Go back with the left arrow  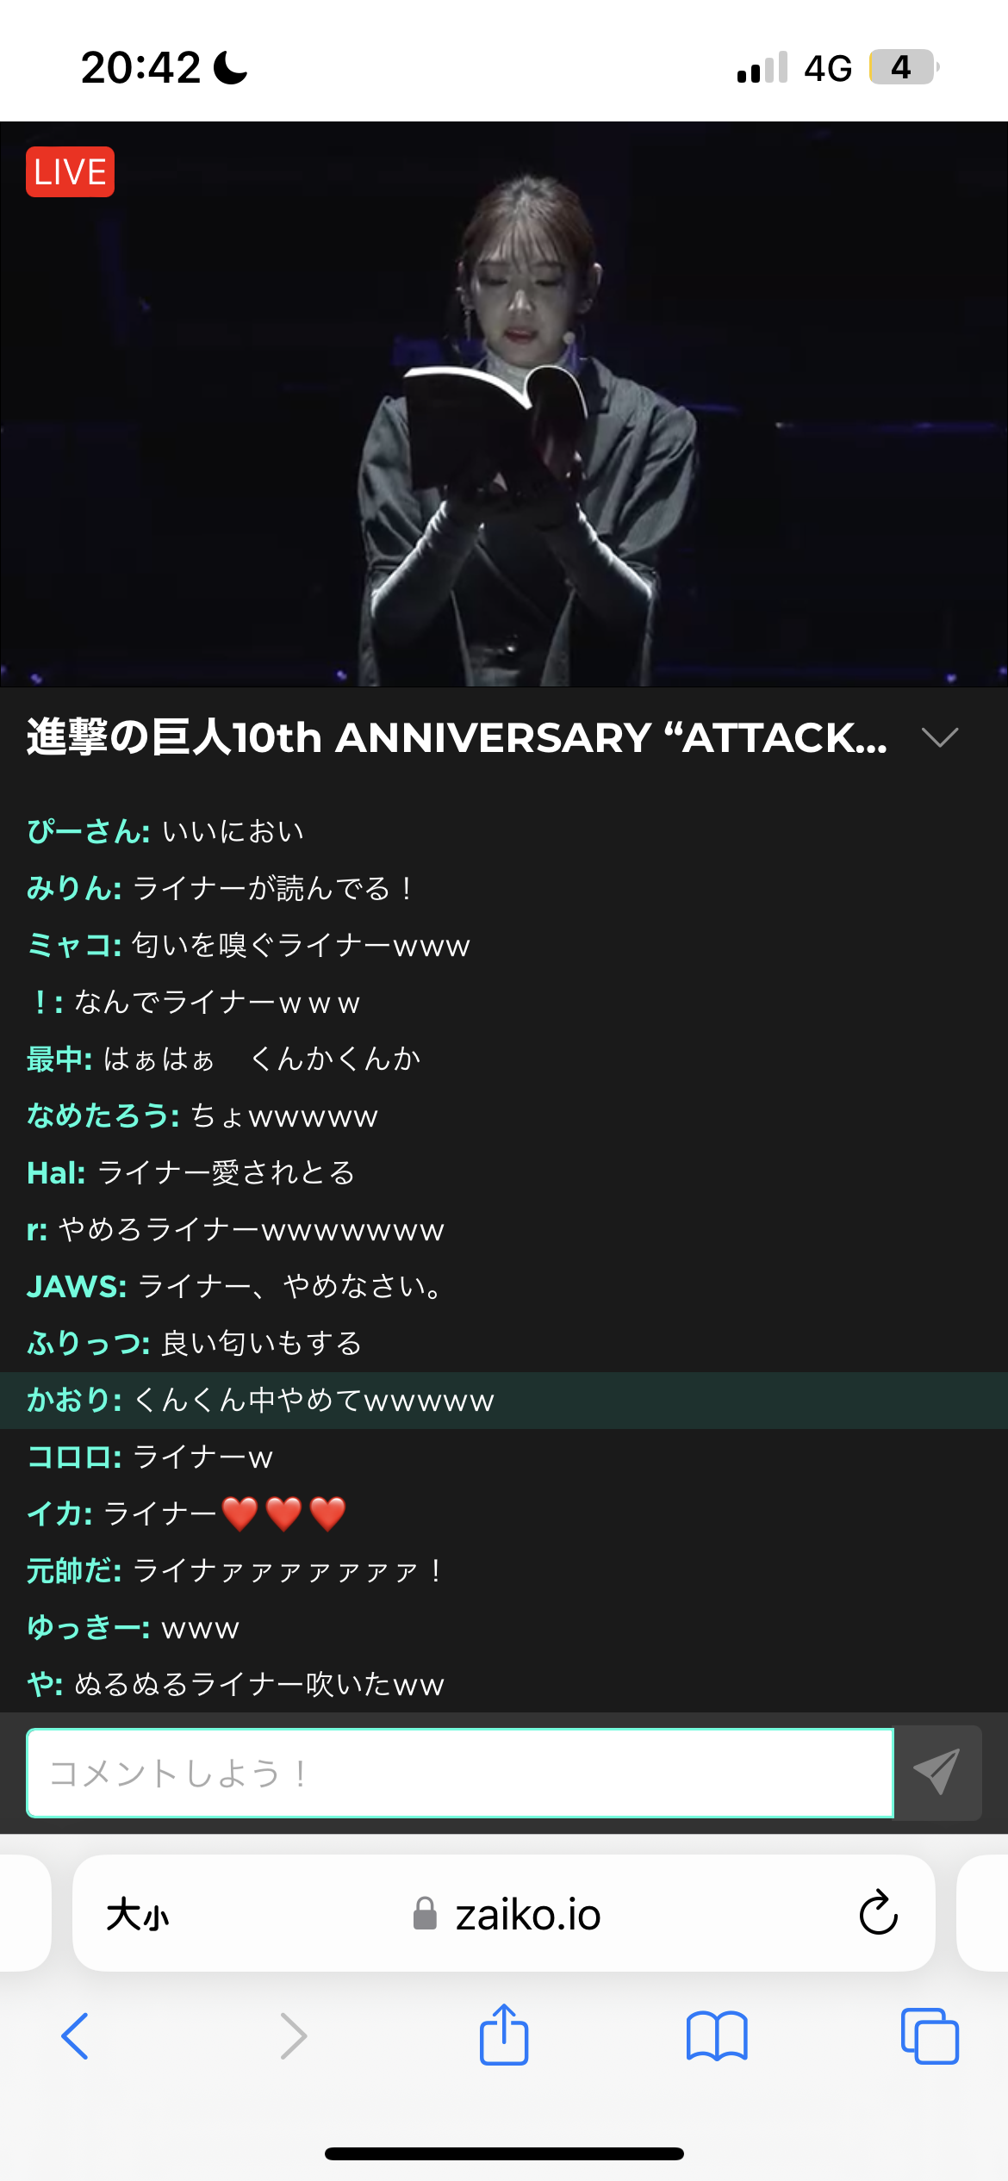[75, 2036]
